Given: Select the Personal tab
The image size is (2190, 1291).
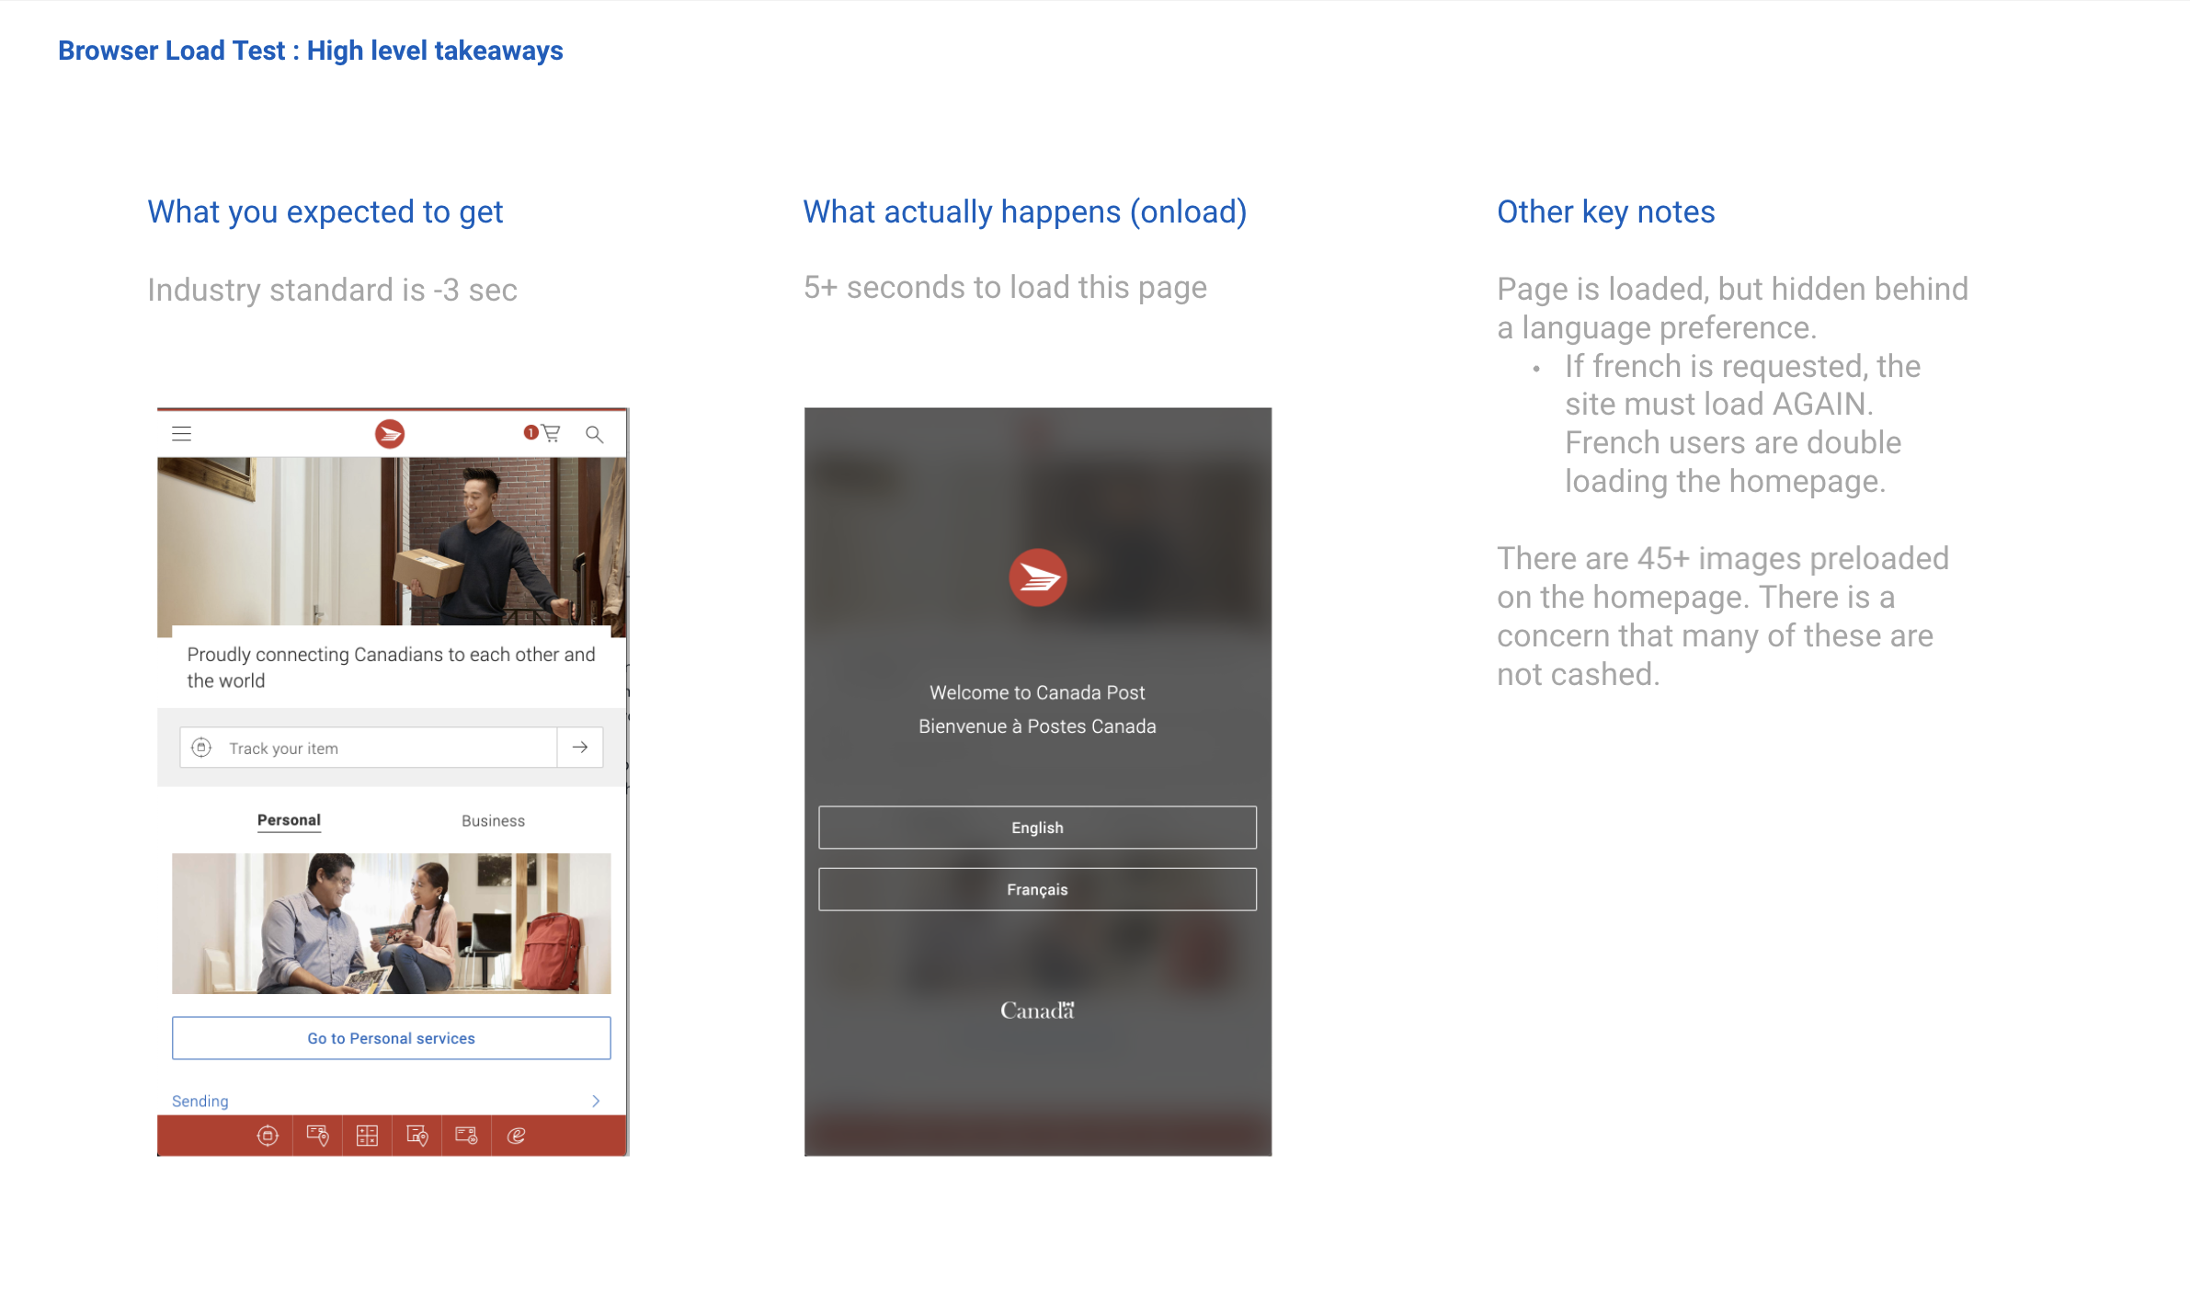Looking at the screenshot, I should 288,819.
